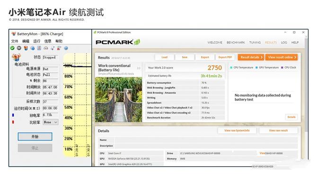Click View raw SystemInfo
This screenshot has width=317, height=178.
pos(237,131)
